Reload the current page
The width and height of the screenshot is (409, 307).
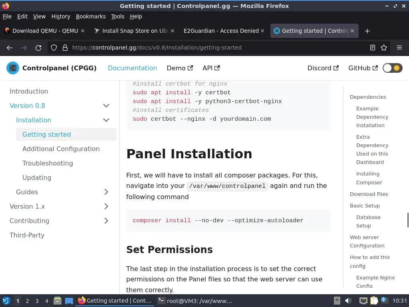click(38, 48)
